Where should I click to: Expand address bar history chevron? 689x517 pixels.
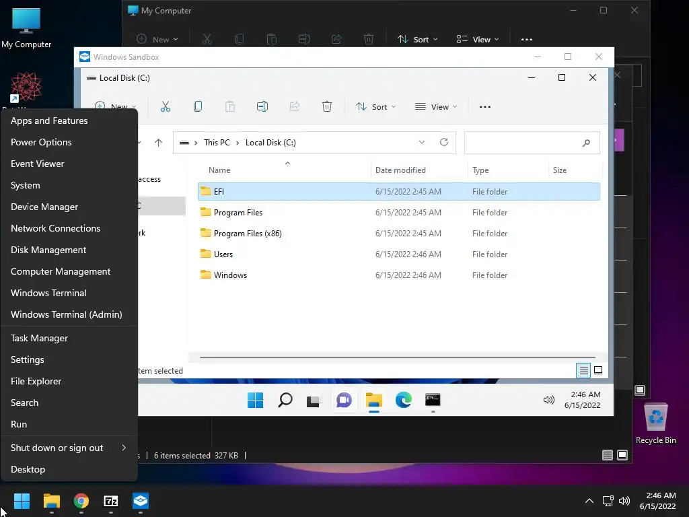(422, 142)
